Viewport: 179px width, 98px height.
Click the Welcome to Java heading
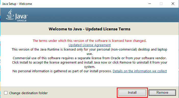click(89, 29)
